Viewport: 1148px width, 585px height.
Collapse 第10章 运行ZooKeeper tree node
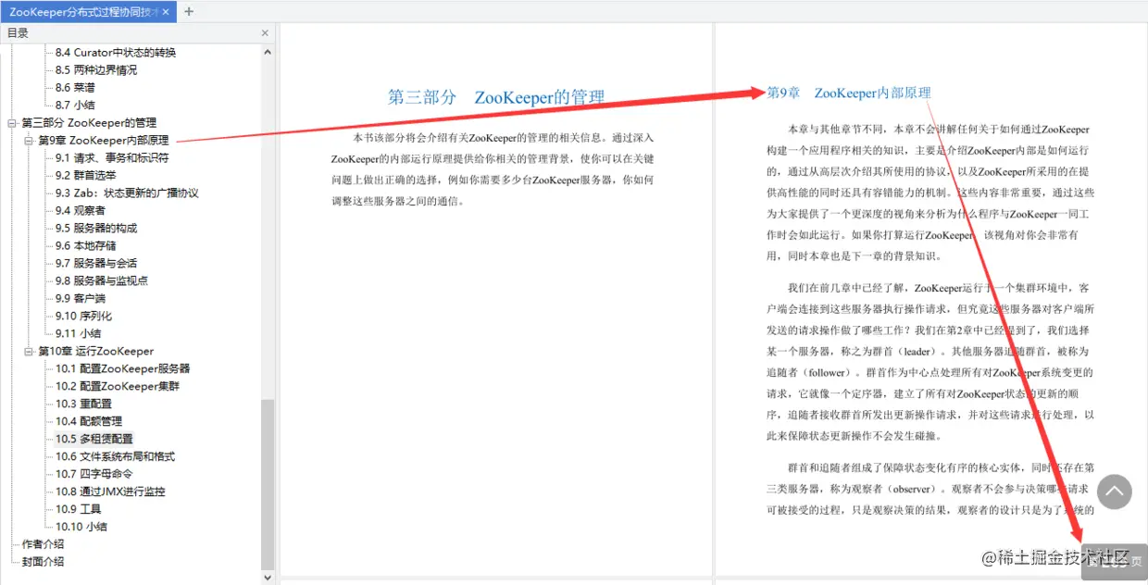29,352
